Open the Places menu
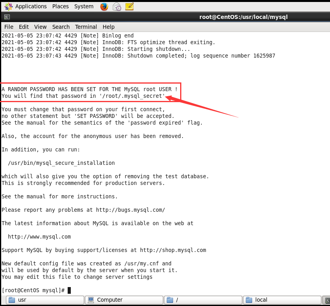The image size is (330, 306). click(61, 7)
